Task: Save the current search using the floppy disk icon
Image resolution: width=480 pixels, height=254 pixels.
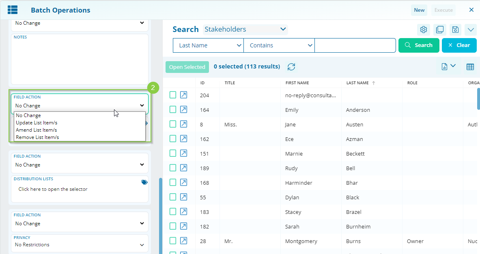Action: pyautogui.click(x=455, y=29)
